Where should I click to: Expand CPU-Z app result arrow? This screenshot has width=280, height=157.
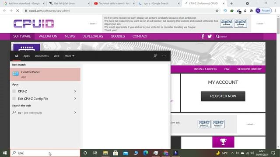(x=75, y=91)
